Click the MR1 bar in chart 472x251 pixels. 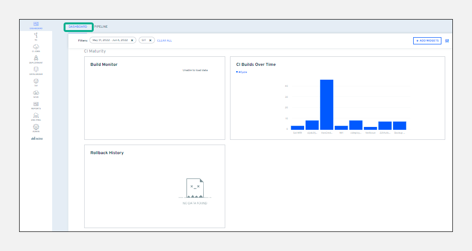[x=341, y=128]
